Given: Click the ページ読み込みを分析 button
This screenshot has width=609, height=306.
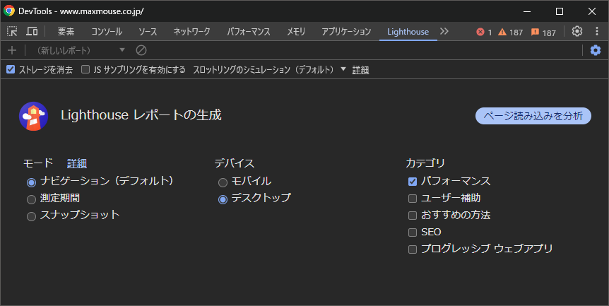Looking at the screenshot, I should (533, 116).
